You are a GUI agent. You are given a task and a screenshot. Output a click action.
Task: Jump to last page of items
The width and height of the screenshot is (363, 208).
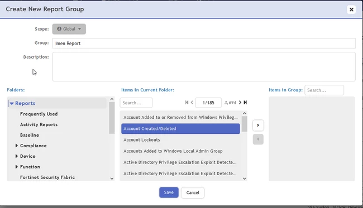tap(245, 103)
